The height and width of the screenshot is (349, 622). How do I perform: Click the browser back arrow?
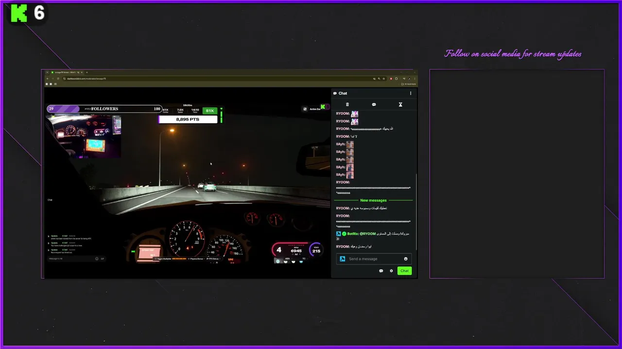[47, 79]
